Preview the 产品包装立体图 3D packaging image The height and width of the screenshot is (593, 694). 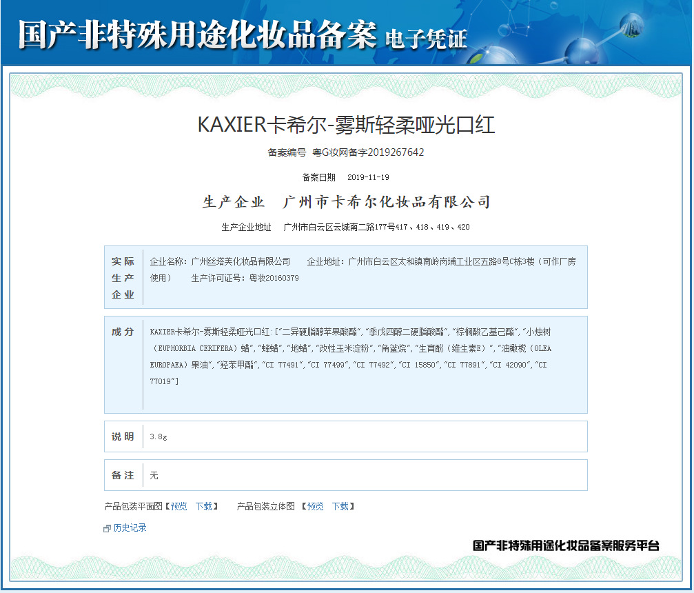pyautogui.click(x=315, y=506)
